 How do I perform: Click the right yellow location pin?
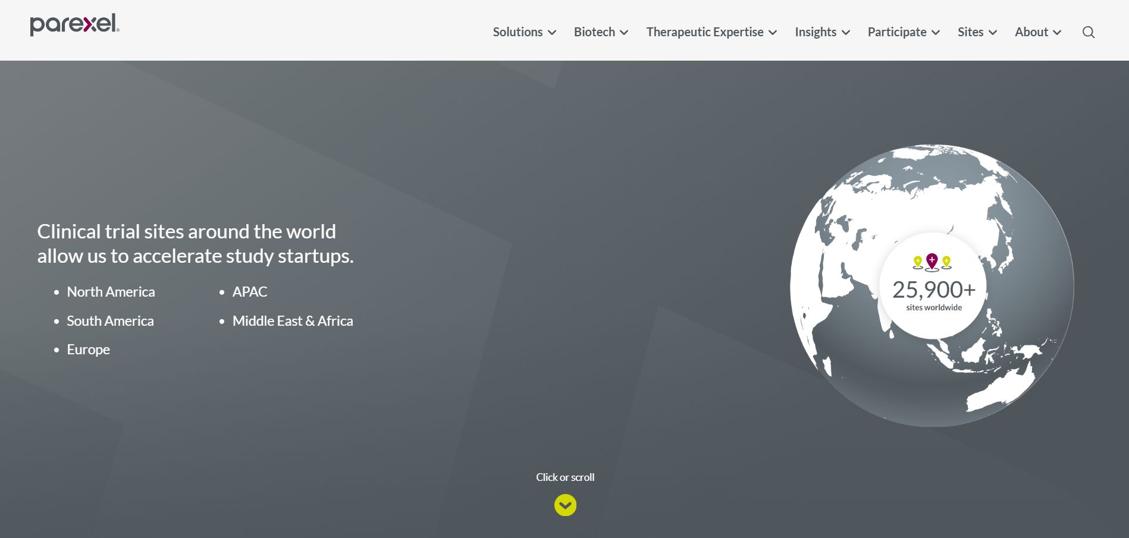click(x=946, y=261)
